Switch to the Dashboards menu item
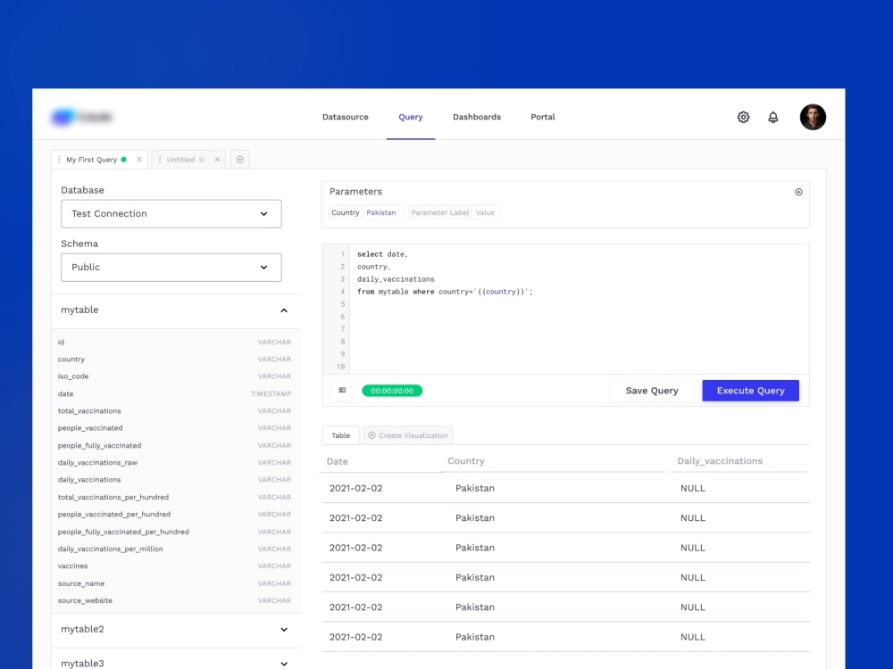The width and height of the screenshot is (893, 669). [476, 117]
